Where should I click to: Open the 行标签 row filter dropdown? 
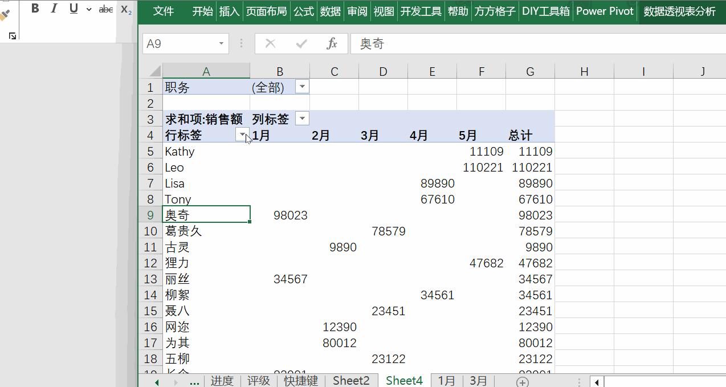pos(242,136)
